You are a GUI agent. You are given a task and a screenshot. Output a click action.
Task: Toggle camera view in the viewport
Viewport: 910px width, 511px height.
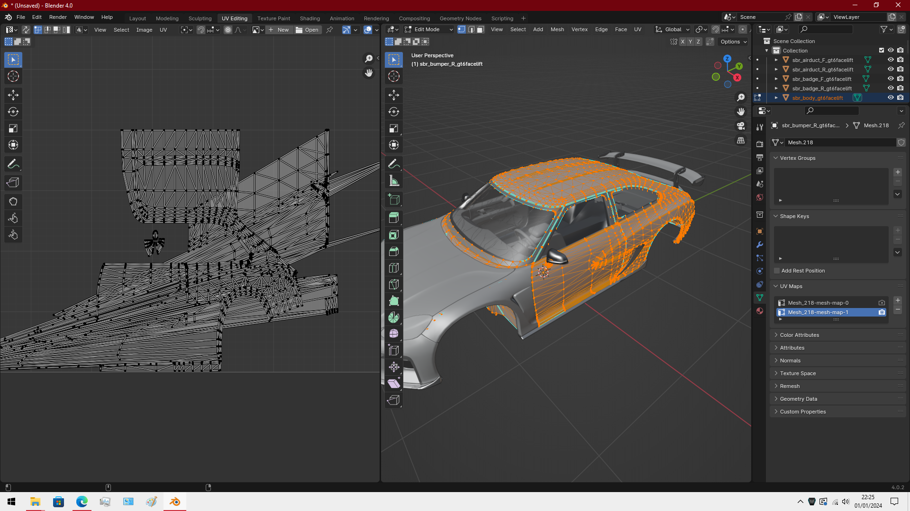coord(741,126)
